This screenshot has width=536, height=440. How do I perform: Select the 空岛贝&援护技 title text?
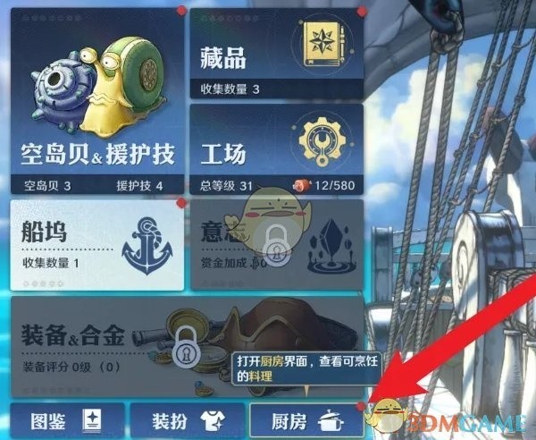(x=97, y=155)
